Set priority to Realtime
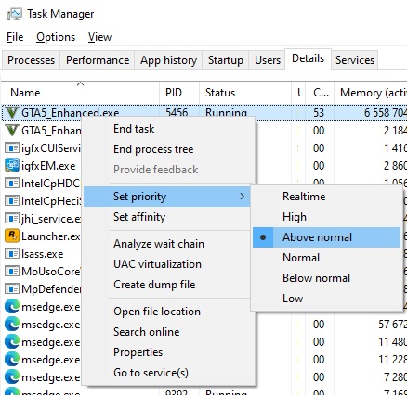The width and height of the screenshot is (407, 395). coord(326,197)
